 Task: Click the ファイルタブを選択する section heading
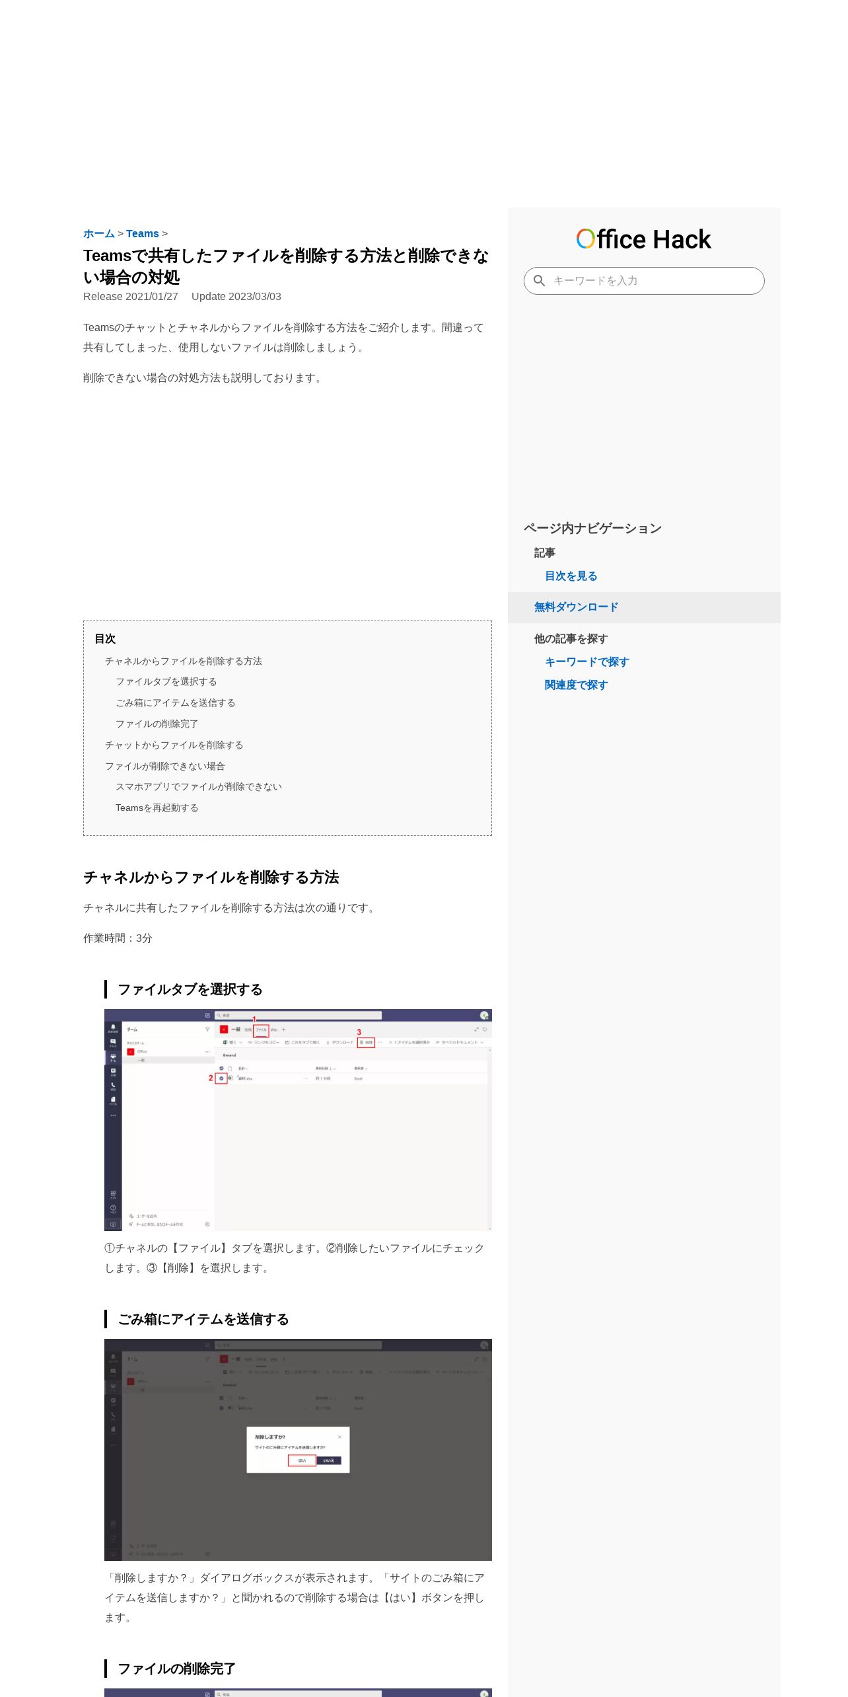point(190,989)
